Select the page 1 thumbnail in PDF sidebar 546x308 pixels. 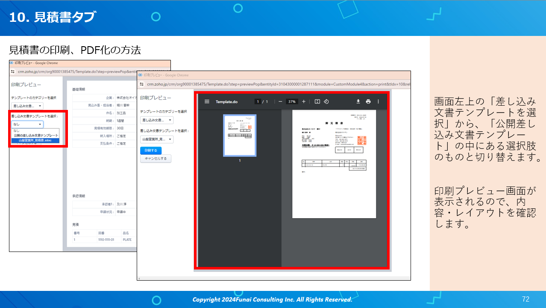pyautogui.click(x=240, y=135)
